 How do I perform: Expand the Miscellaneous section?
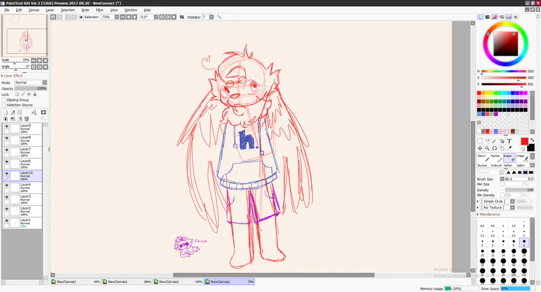tap(489, 214)
